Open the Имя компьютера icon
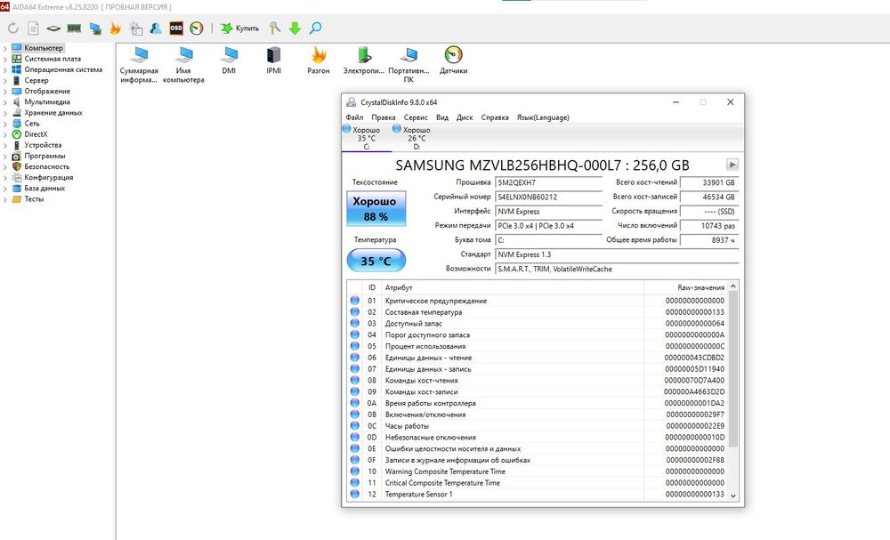Image resolution: width=890 pixels, height=540 pixels. click(183, 65)
